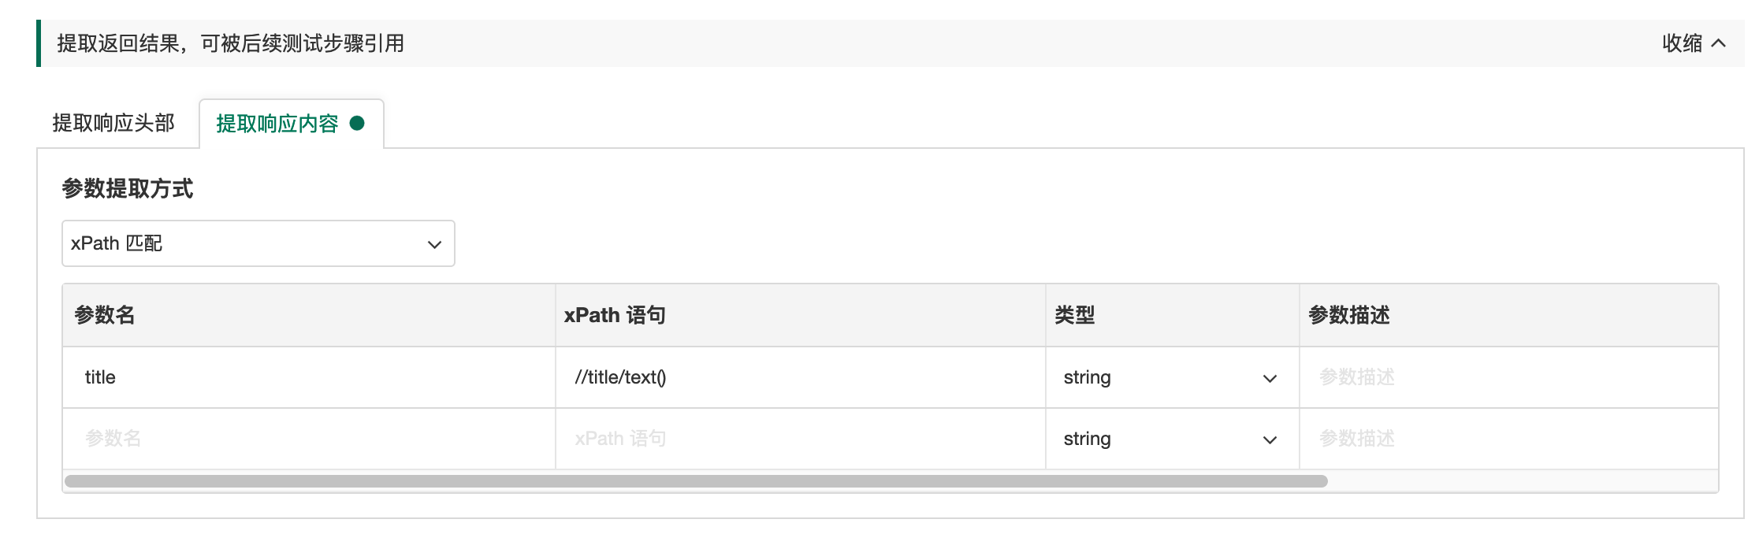Image resolution: width=1759 pixels, height=534 pixels.
Task: Click green dot indicator on 提取响应内容 tab
Action: click(357, 124)
